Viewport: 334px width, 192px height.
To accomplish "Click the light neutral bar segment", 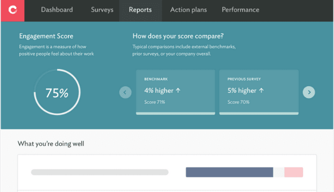I will [x=278, y=172].
